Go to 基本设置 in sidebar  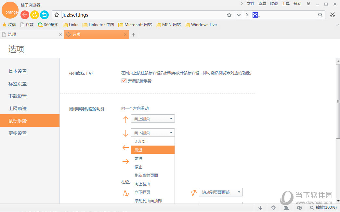coord(18,71)
